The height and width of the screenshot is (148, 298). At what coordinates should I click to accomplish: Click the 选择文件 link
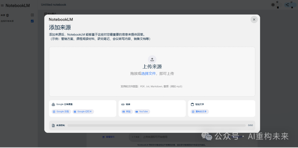point(148,73)
